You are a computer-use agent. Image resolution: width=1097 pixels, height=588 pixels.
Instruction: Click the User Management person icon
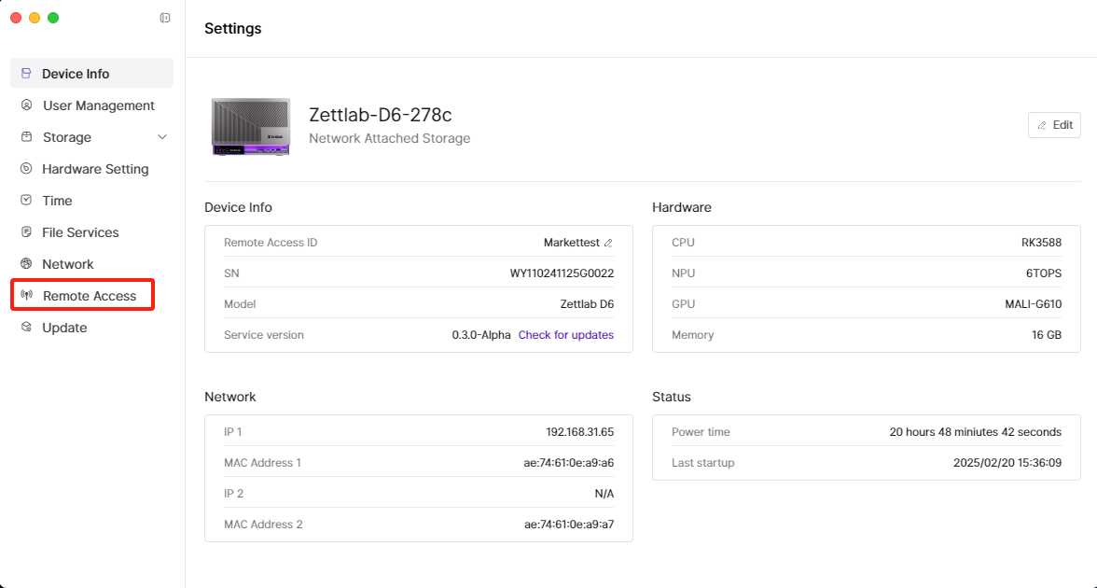pyautogui.click(x=26, y=105)
